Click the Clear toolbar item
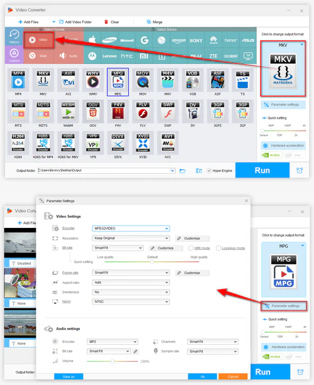The width and height of the screenshot is (314, 385). (x=112, y=22)
